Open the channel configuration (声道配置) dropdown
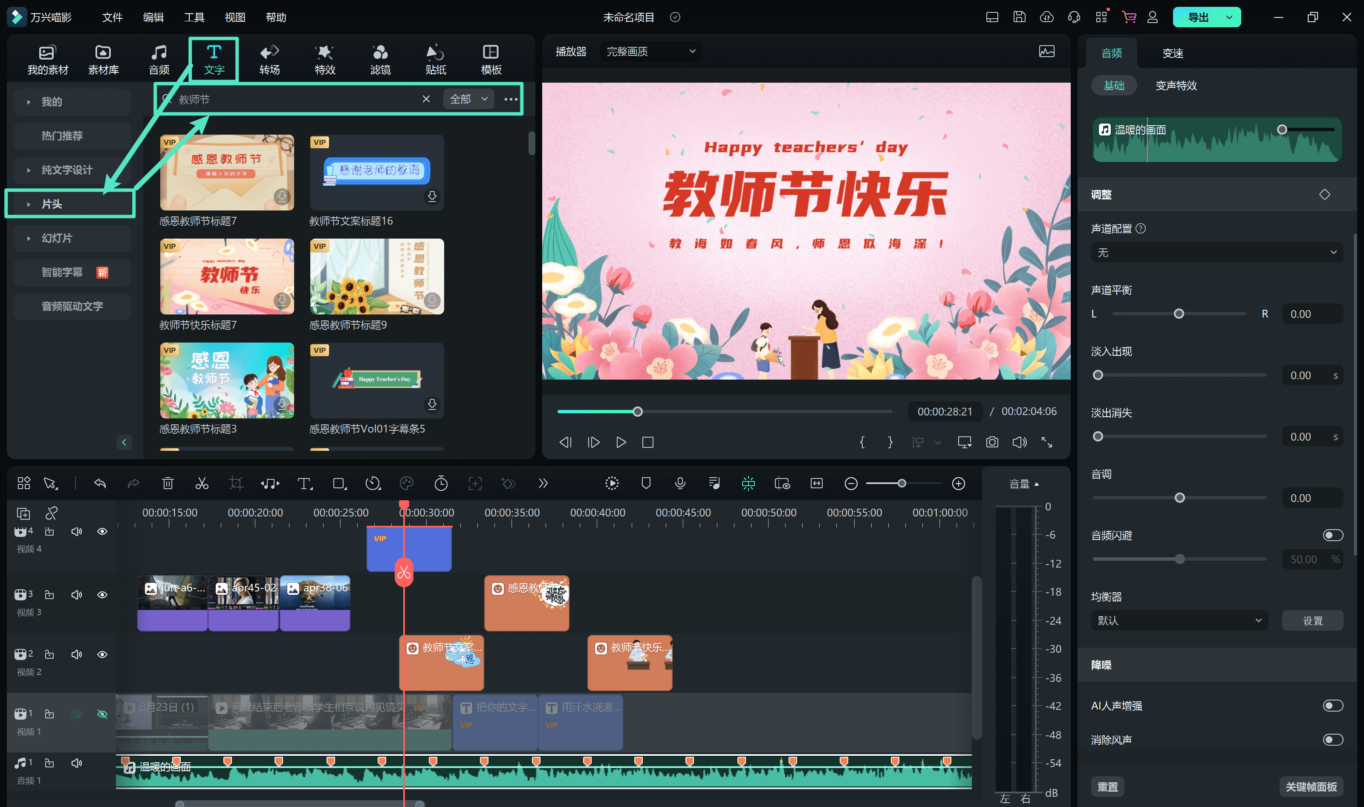Image resolution: width=1364 pixels, height=807 pixels. click(x=1217, y=253)
